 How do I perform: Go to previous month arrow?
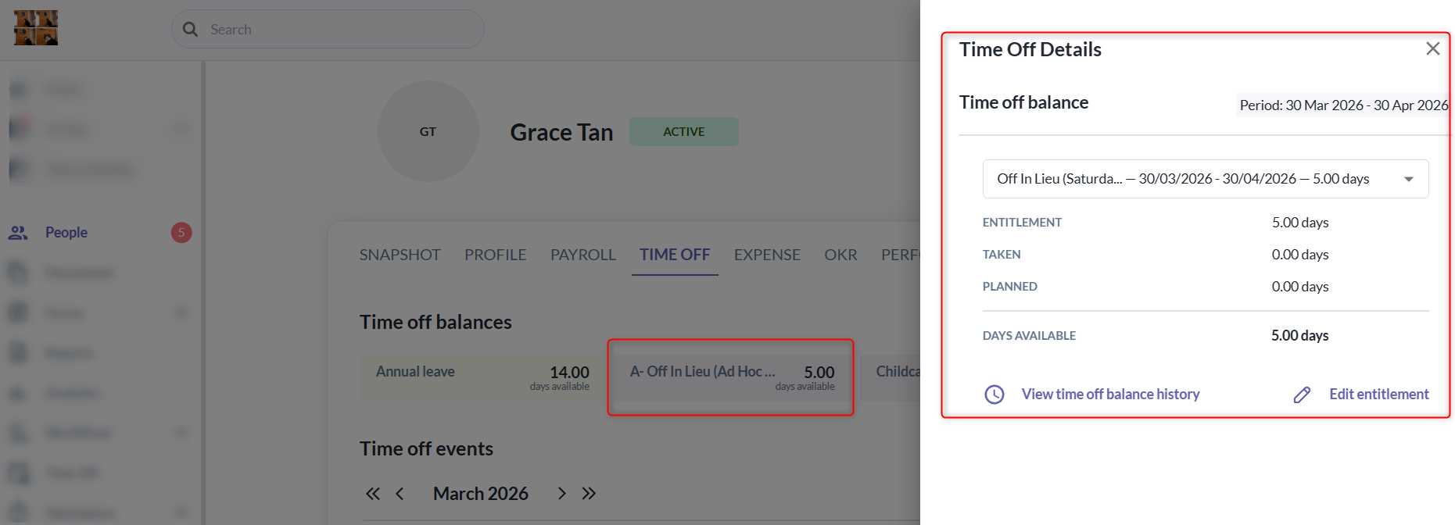(400, 494)
